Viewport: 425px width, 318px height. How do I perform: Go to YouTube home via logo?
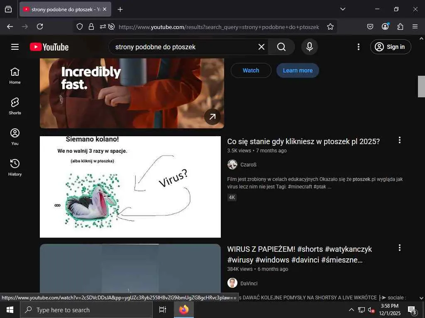(49, 47)
